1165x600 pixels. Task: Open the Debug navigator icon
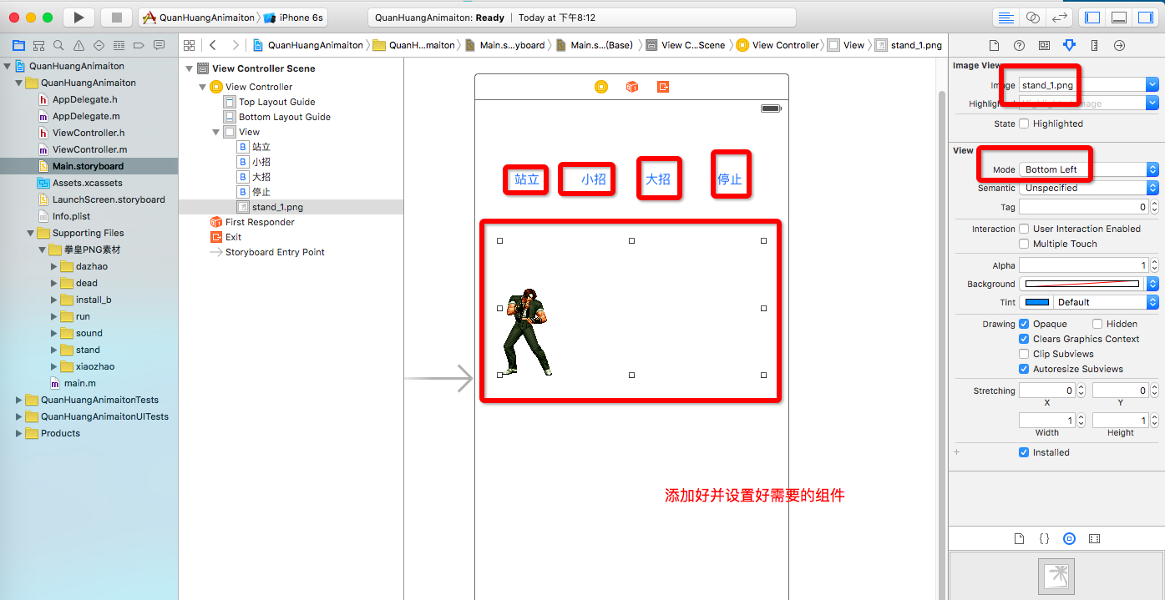pyautogui.click(x=119, y=45)
